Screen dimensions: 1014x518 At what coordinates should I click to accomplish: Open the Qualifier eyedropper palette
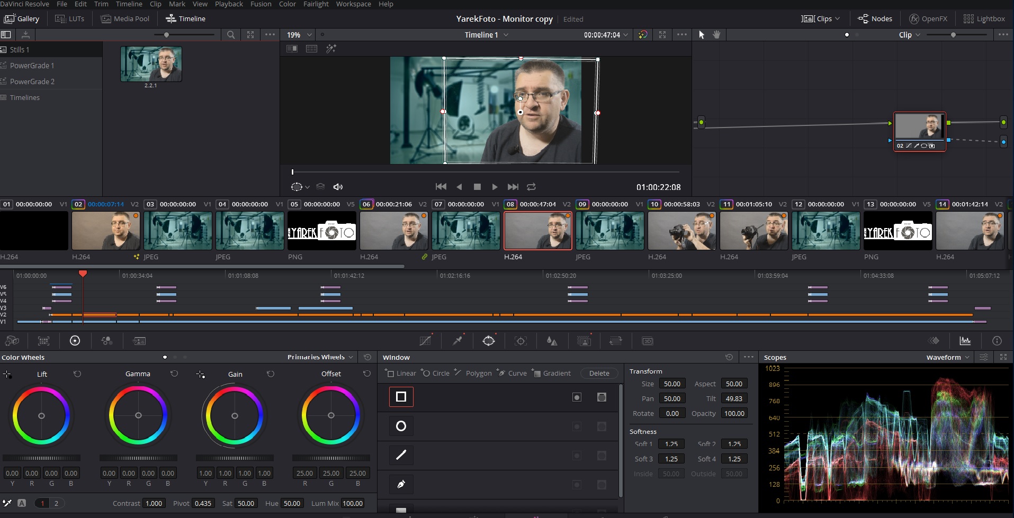click(457, 340)
